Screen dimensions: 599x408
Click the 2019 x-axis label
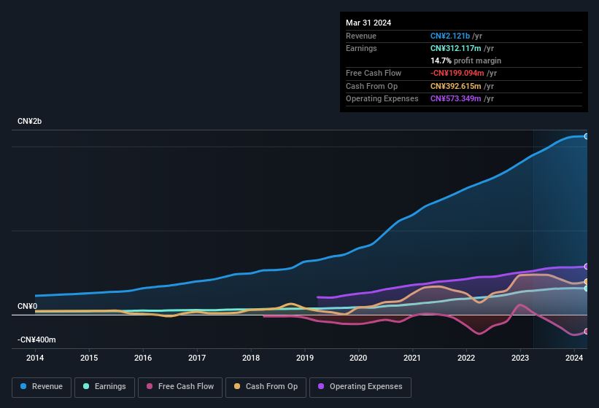pyautogui.click(x=305, y=358)
